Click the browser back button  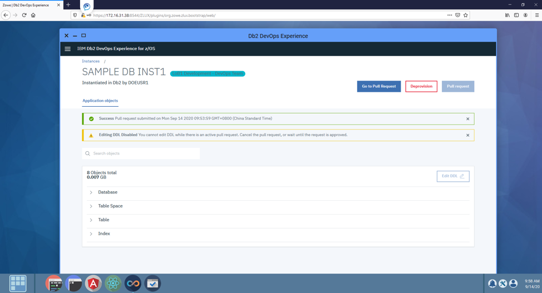(6, 15)
